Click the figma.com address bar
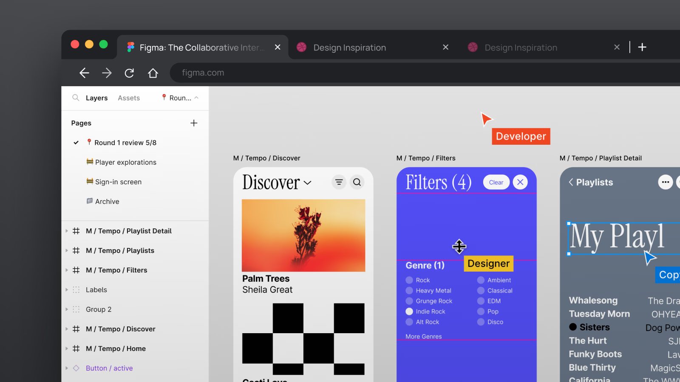 click(x=425, y=73)
